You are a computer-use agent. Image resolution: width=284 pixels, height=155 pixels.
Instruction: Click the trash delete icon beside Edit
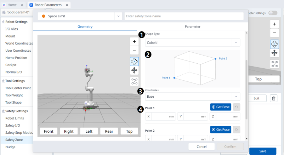pyautogui.click(x=273, y=98)
